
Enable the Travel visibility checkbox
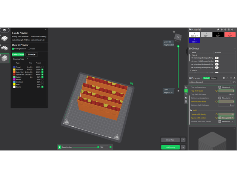coord(43,67)
